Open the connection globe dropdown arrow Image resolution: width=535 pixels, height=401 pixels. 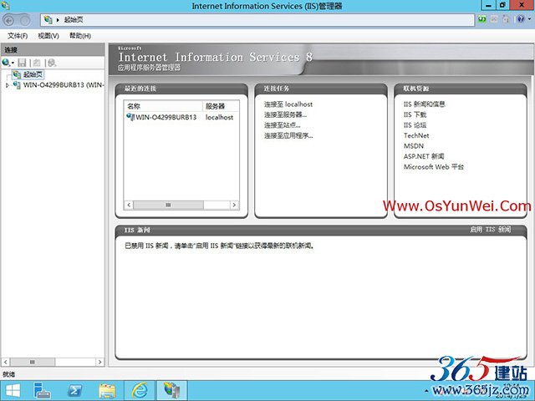pos(13,63)
